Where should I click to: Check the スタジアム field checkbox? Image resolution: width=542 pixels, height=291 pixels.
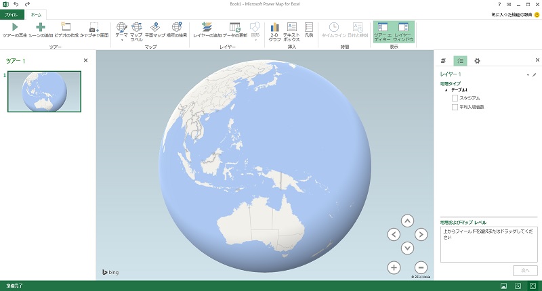coord(455,98)
